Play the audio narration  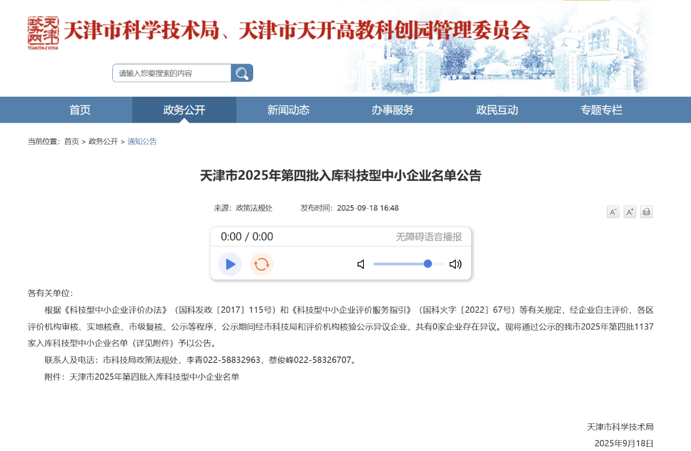pyautogui.click(x=230, y=264)
